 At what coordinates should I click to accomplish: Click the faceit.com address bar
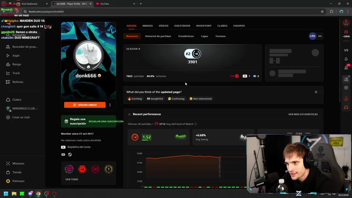(x=170, y=12)
